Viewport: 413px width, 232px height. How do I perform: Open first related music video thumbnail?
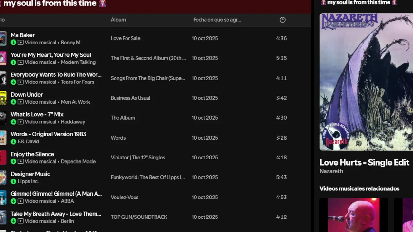coord(354,215)
